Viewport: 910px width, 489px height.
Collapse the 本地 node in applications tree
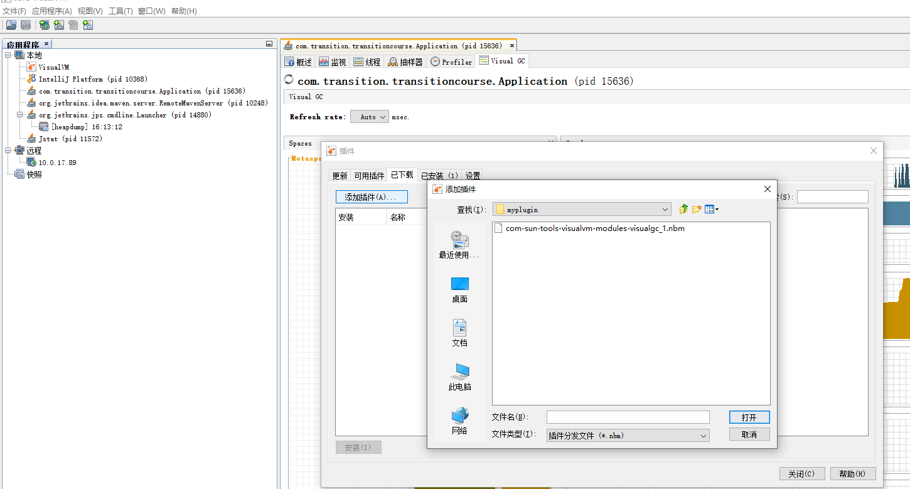(x=6, y=55)
